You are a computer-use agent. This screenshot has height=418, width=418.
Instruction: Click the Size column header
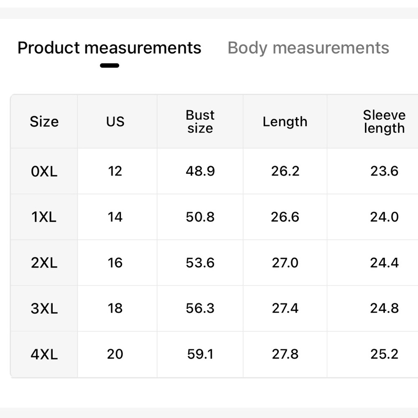(44, 122)
